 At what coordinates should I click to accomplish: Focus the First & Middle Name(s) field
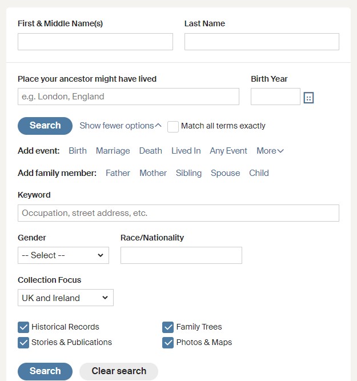95,42
